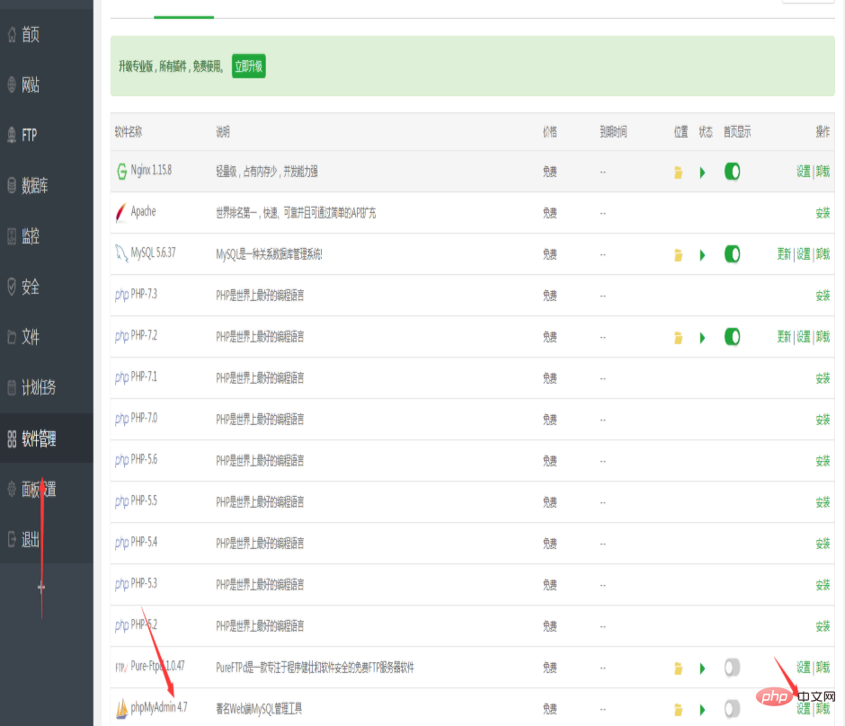
Task: Turn off homepage display toggle for MySQL
Action: (x=732, y=254)
